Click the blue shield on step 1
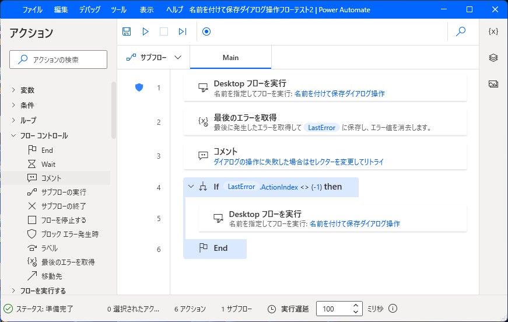This screenshot has height=322, width=508. coord(139,87)
